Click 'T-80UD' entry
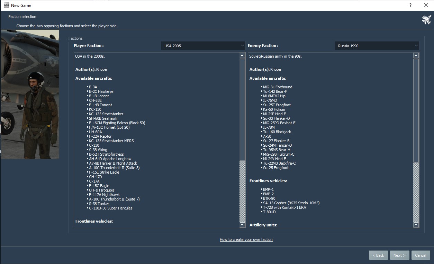Image resolution: width=434 pixels, height=264 pixels. pyautogui.click(x=269, y=212)
